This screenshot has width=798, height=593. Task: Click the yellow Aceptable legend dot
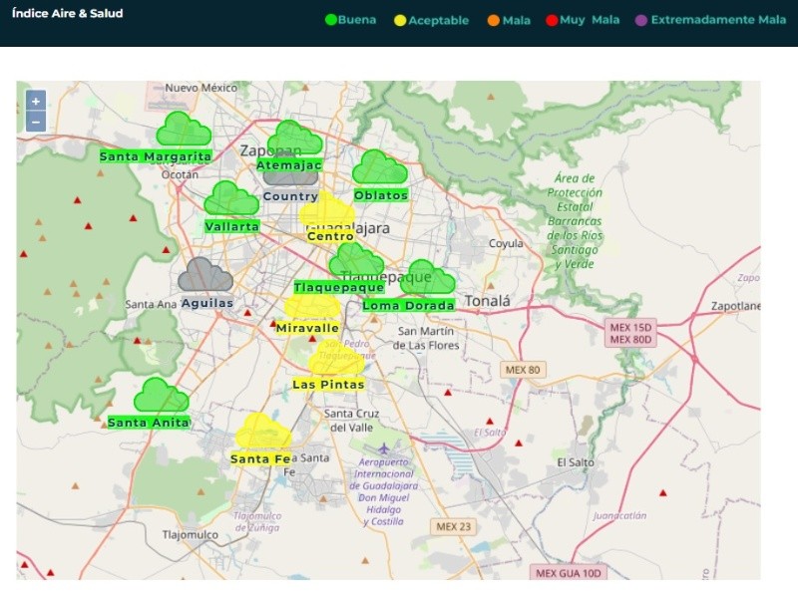[x=401, y=20]
